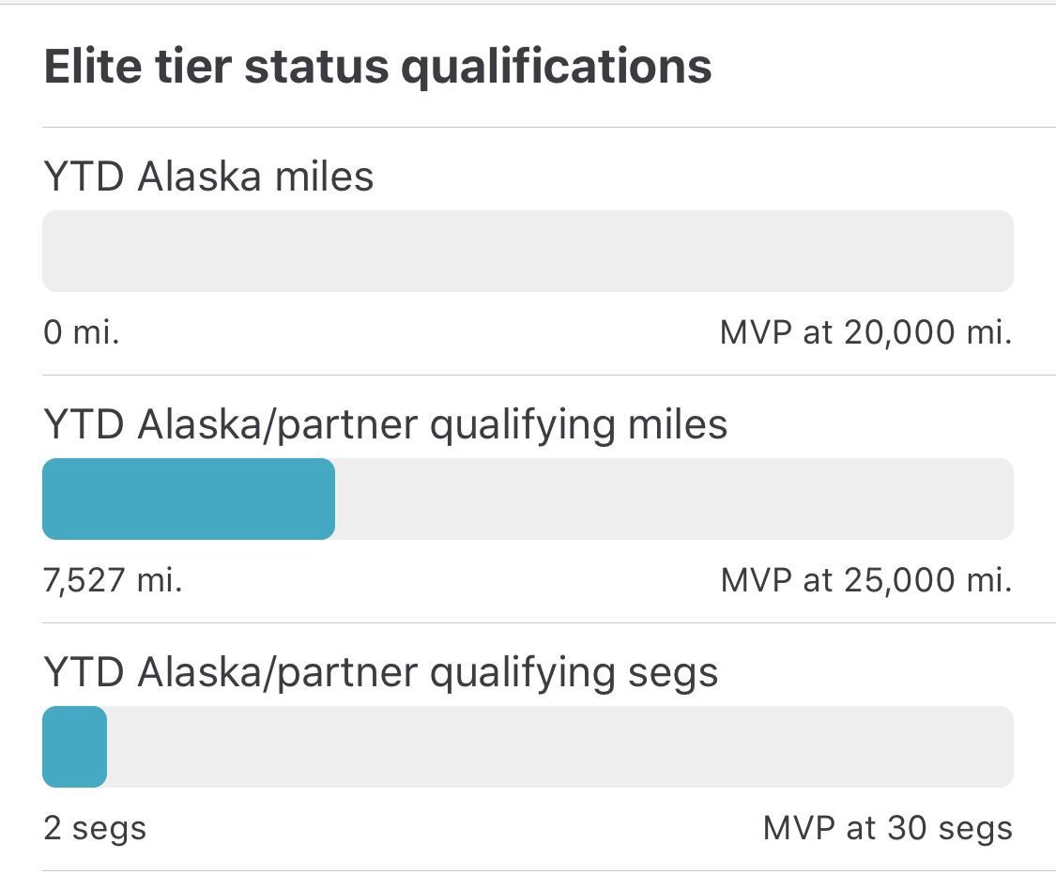Click the word qualifications in the heading
Screen dimensions: 1056x874
pyautogui.click(x=557, y=69)
